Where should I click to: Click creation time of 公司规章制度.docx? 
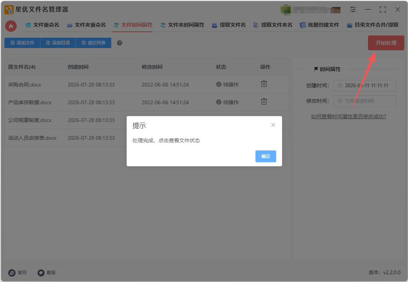(91, 120)
